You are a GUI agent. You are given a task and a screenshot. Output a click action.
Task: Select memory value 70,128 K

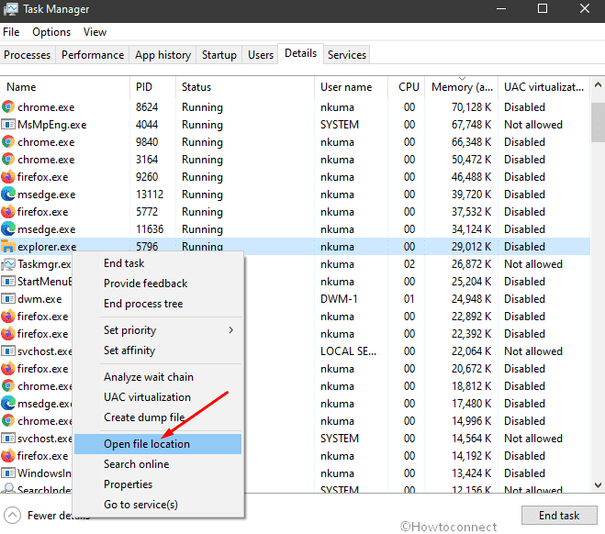coord(471,106)
